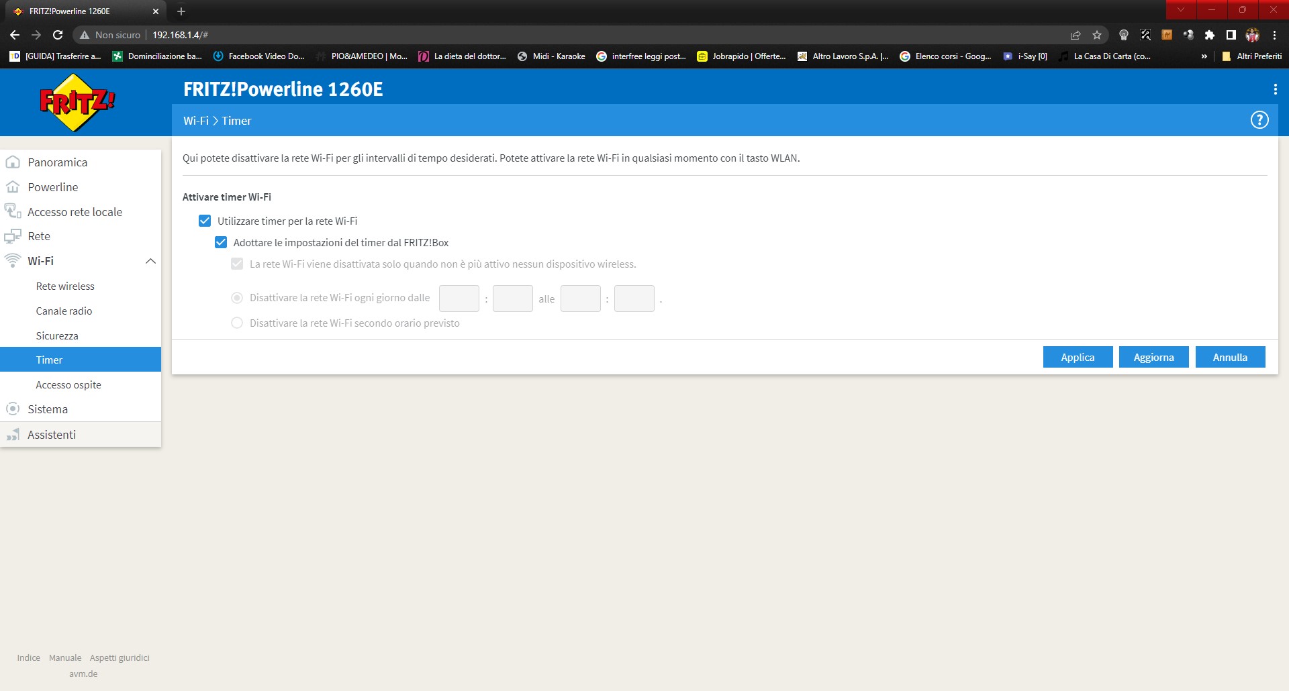Viewport: 1289px width, 691px height.
Task: Select Disattivare la rete Wi-Fi ogni giorno dalle
Action: pos(237,297)
